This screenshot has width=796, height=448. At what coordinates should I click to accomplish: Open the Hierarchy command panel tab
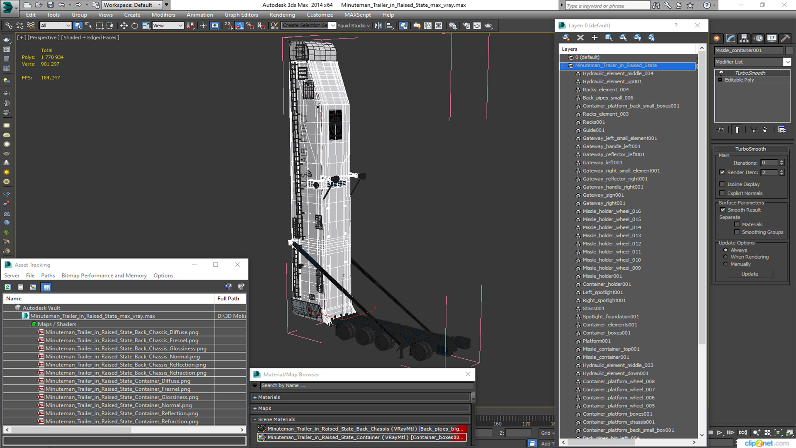click(x=744, y=38)
